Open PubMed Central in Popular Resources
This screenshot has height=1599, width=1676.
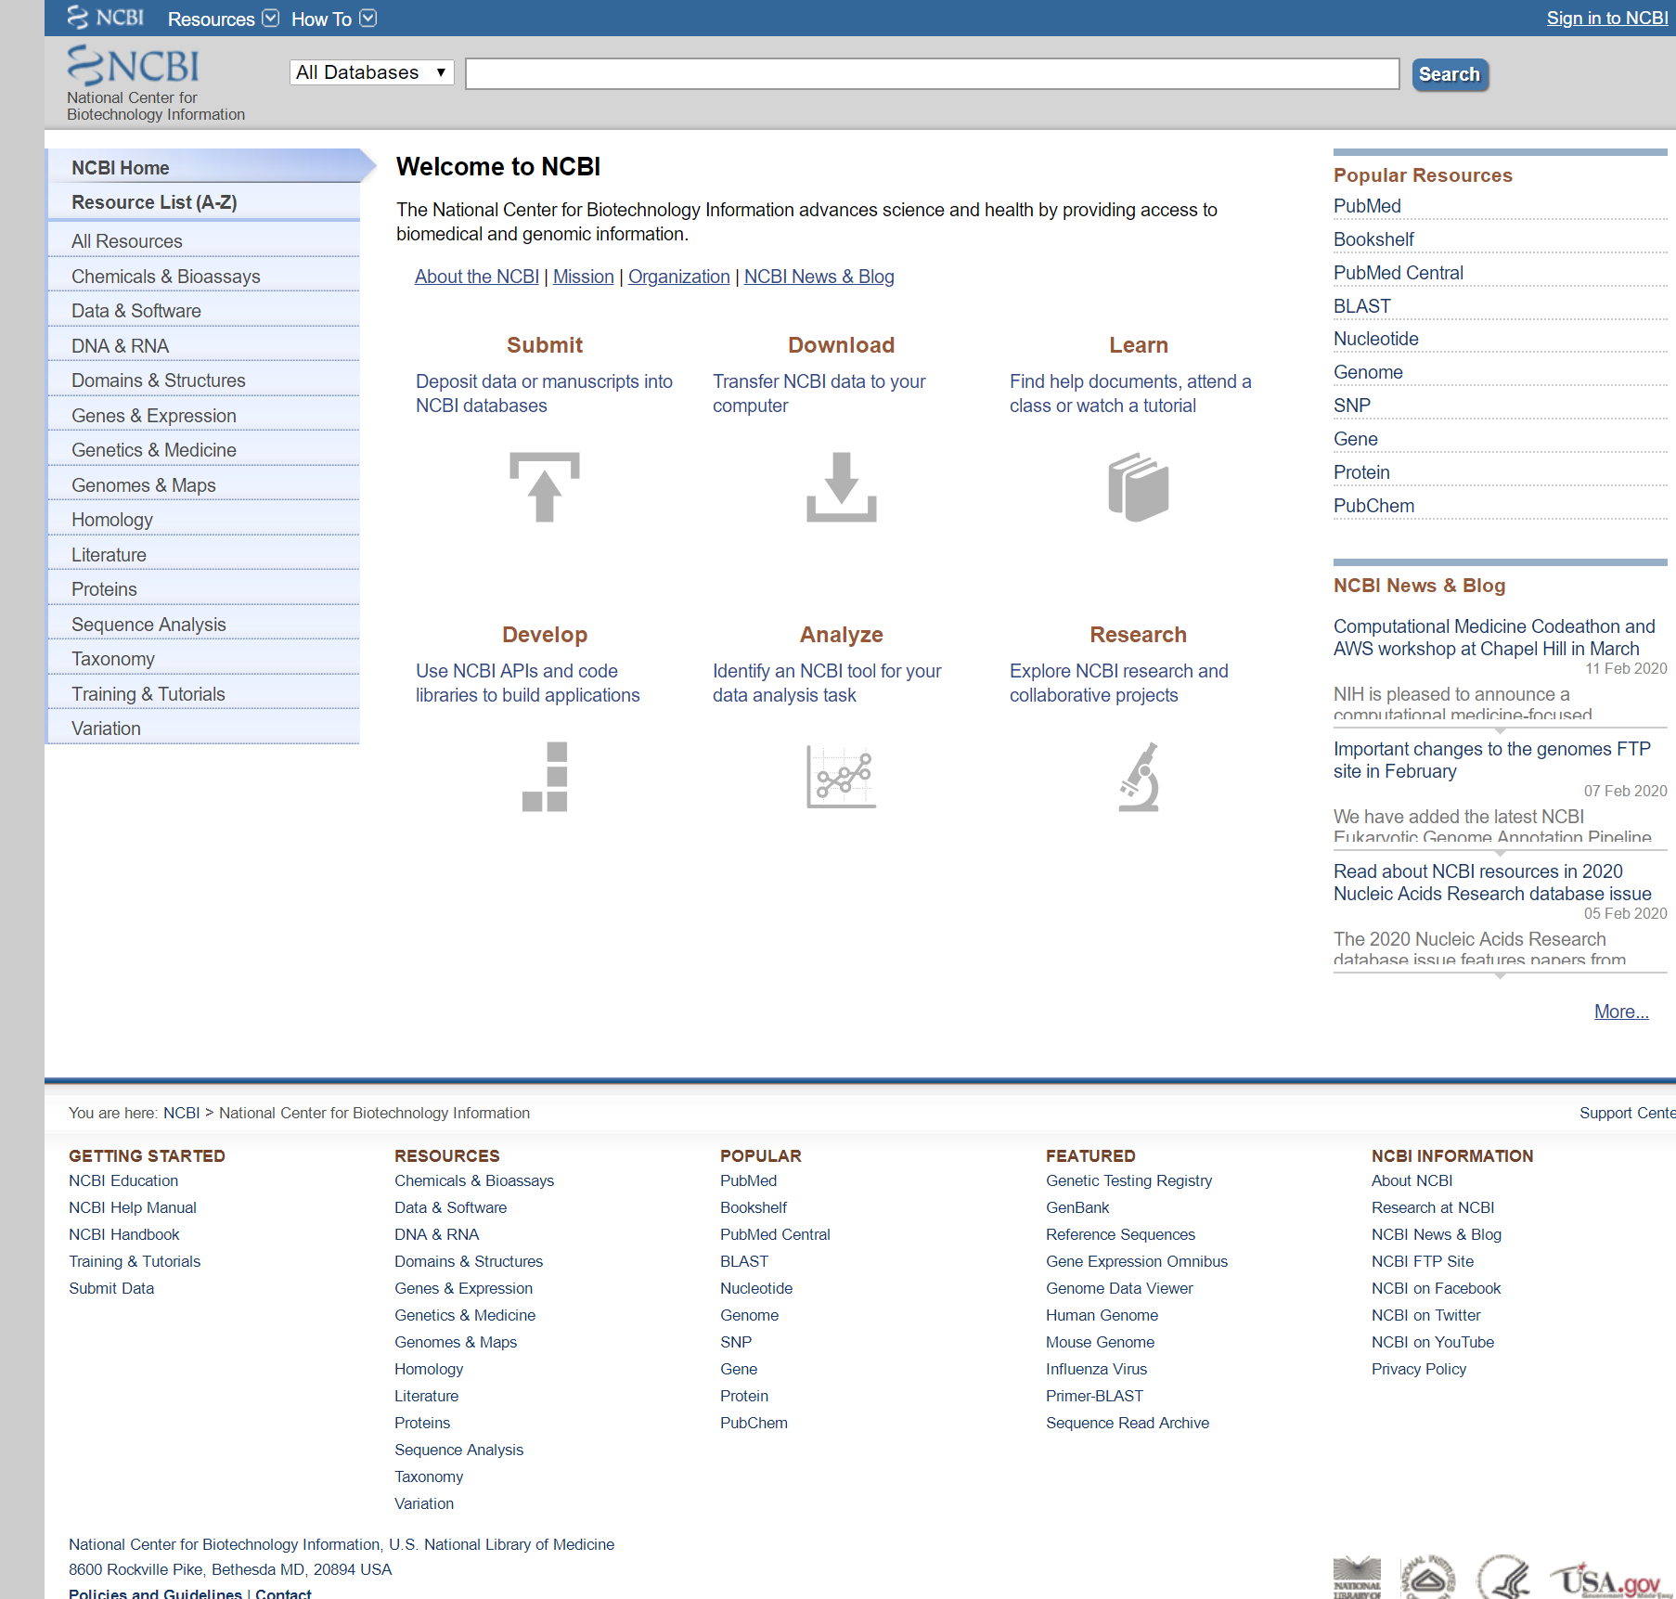click(1398, 273)
